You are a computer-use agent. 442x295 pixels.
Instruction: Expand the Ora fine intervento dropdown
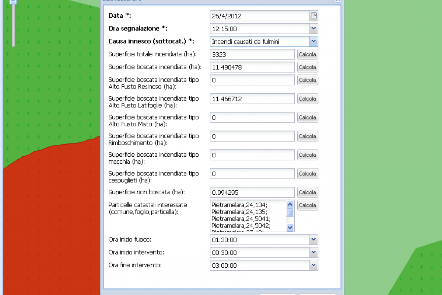[x=314, y=265]
